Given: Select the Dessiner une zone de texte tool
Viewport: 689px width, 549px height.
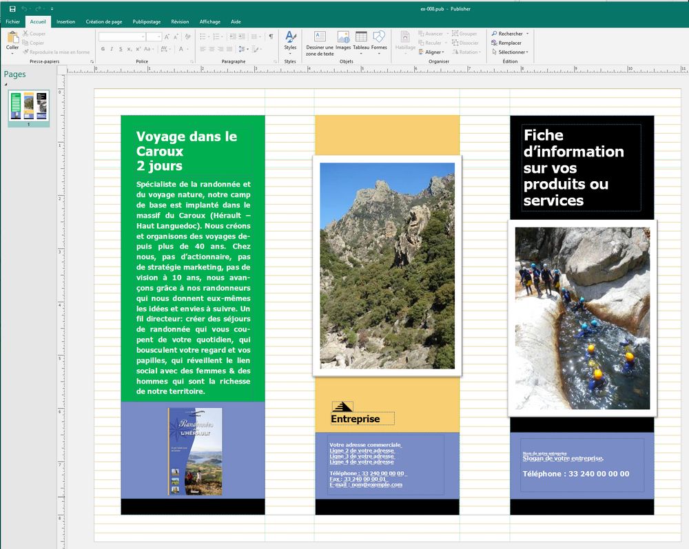Looking at the screenshot, I should (x=320, y=43).
